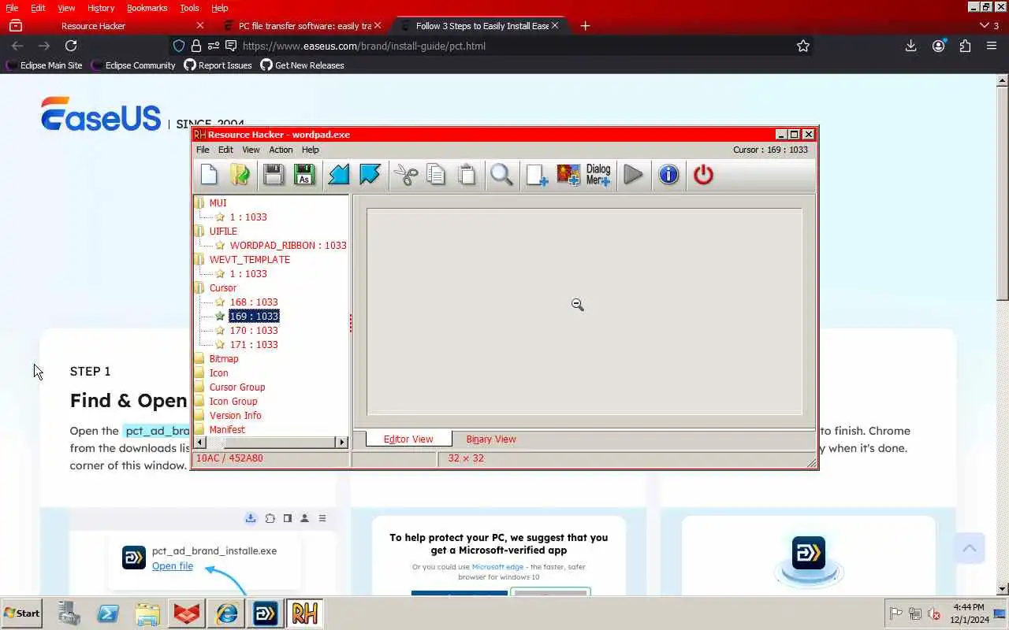Open the Action menu in Resource Hacker

click(281, 150)
